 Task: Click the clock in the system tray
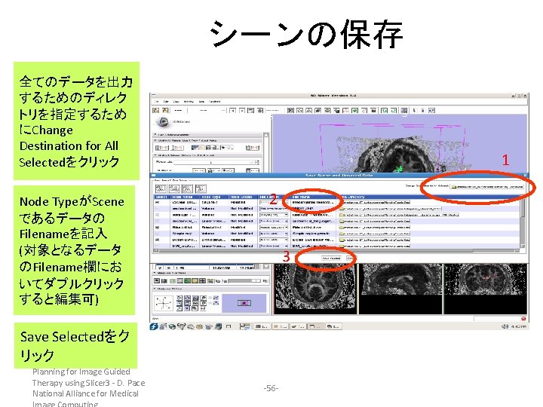[x=519, y=326]
